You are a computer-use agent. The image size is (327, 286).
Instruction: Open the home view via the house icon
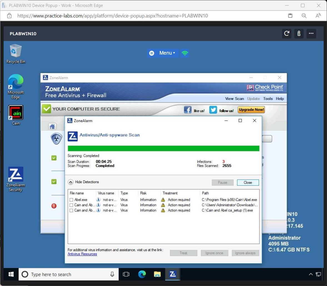[x=52, y=126]
